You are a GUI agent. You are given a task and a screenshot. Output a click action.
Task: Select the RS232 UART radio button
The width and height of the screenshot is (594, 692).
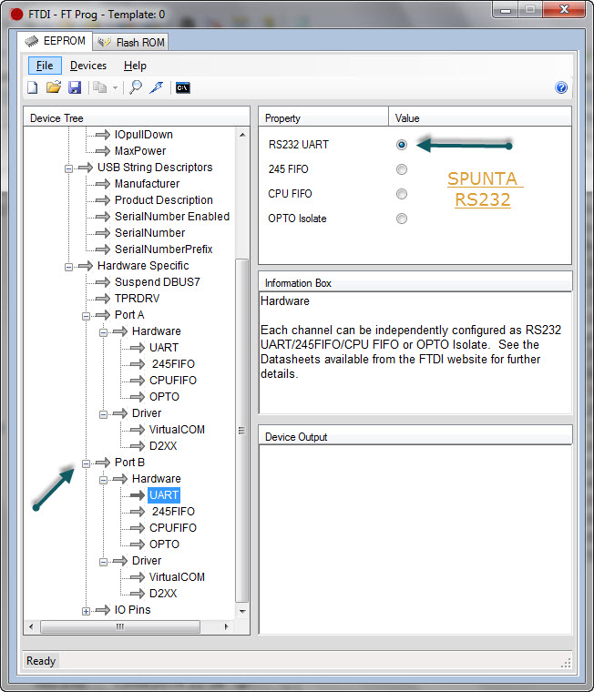point(402,145)
